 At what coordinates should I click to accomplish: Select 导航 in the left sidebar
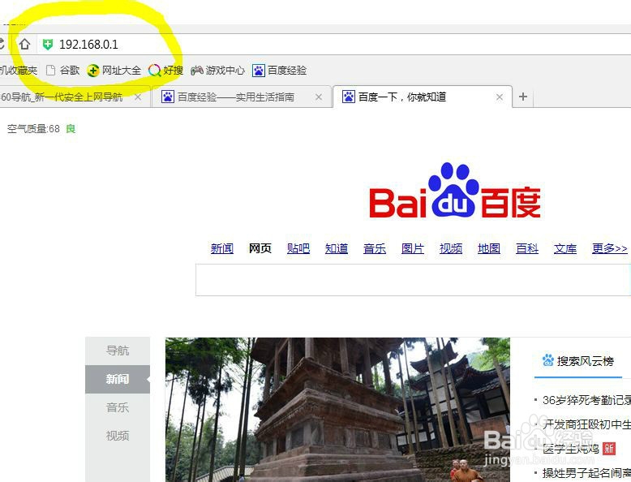118,351
